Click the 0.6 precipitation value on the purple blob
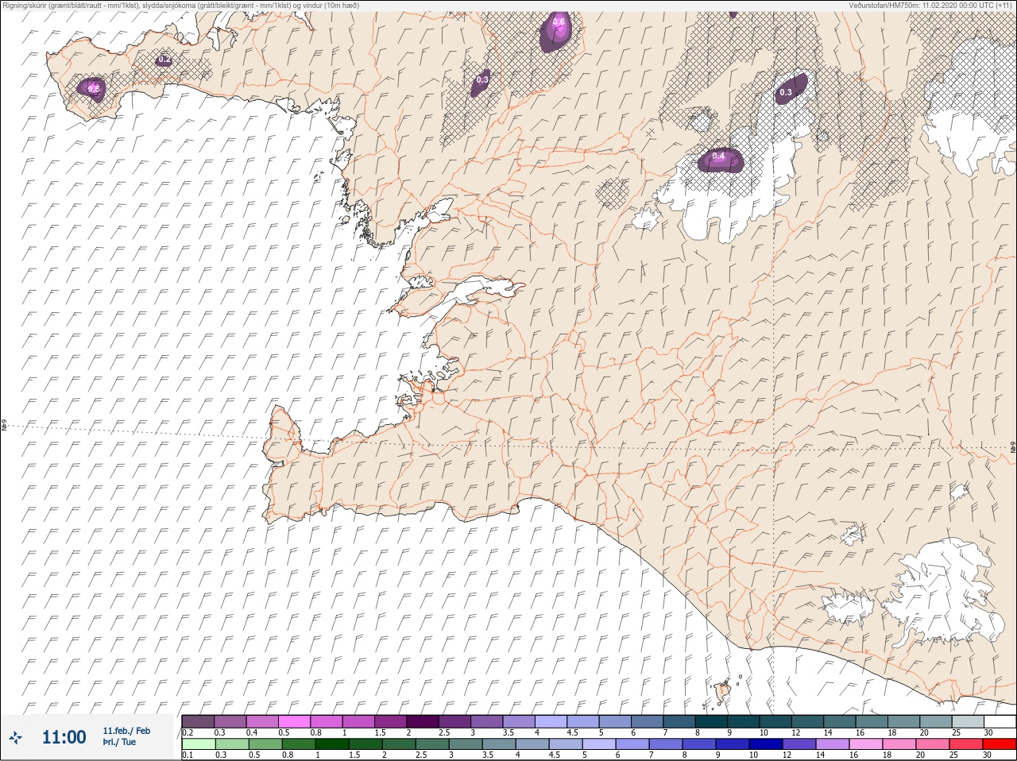This screenshot has width=1017, height=761. 559,21
